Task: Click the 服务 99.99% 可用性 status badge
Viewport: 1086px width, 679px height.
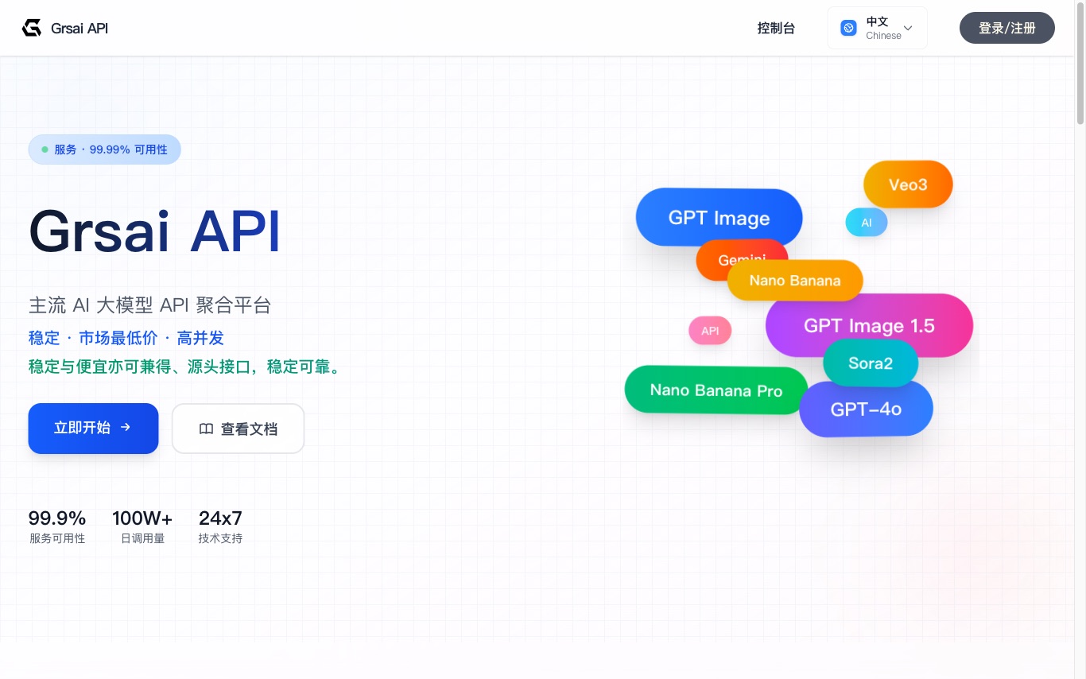Action: pyautogui.click(x=104, y=149)
